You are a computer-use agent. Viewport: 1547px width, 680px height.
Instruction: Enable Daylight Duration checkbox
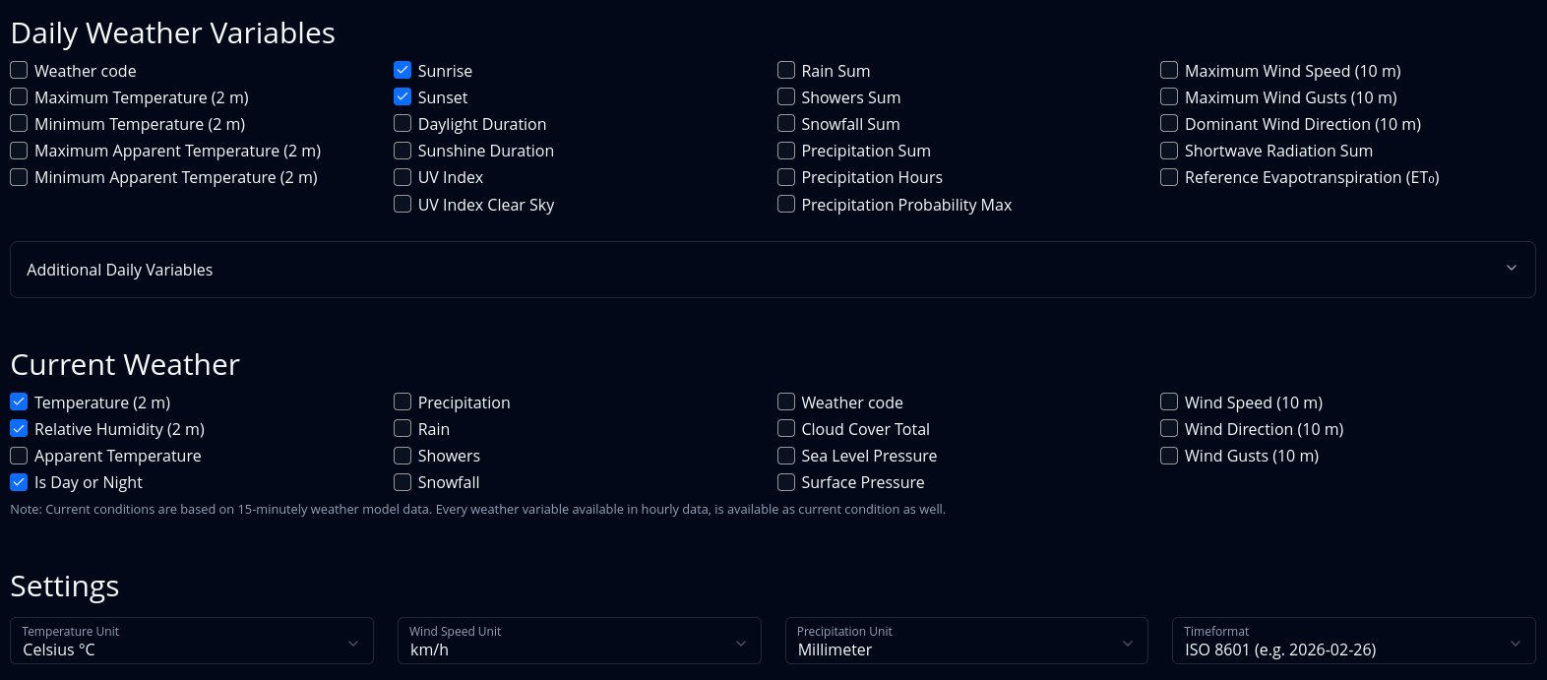(x=402, y=123)
